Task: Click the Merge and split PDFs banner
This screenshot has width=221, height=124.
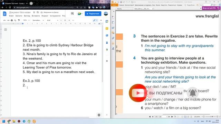Action: pyautogui.click(x=211, y=8)
